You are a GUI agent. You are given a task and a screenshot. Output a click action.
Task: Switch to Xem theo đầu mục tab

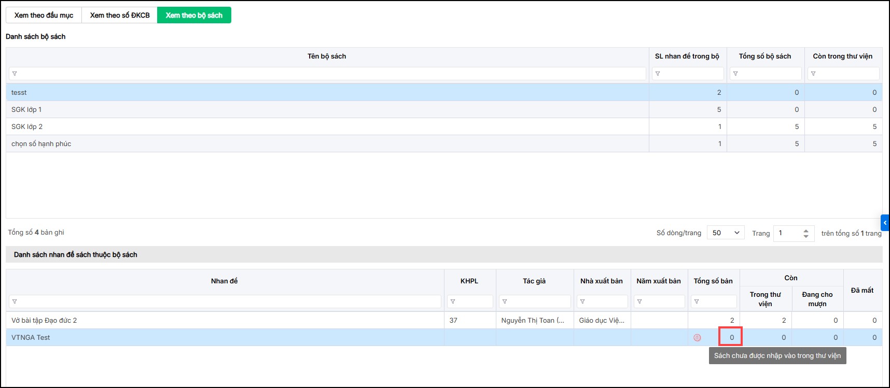pos(44,16)
